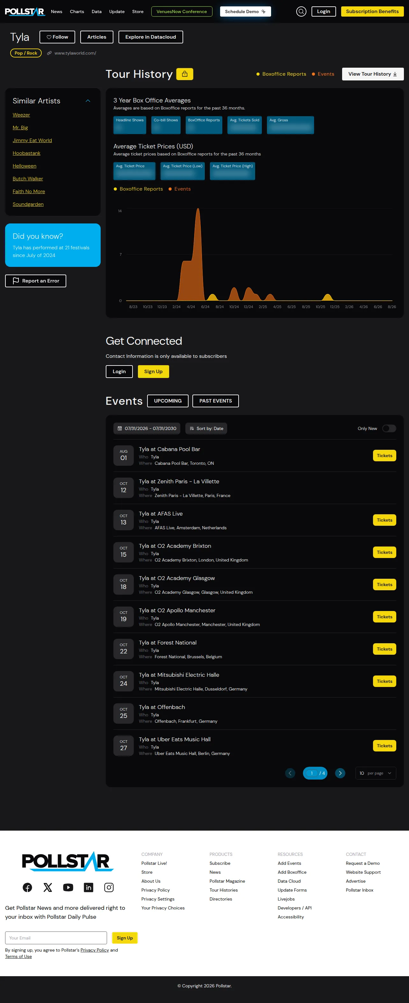The height and width of the screenshot is (1003, 409).
Task: Open footer Tour Histories link
Action: [x=224, y=890]
